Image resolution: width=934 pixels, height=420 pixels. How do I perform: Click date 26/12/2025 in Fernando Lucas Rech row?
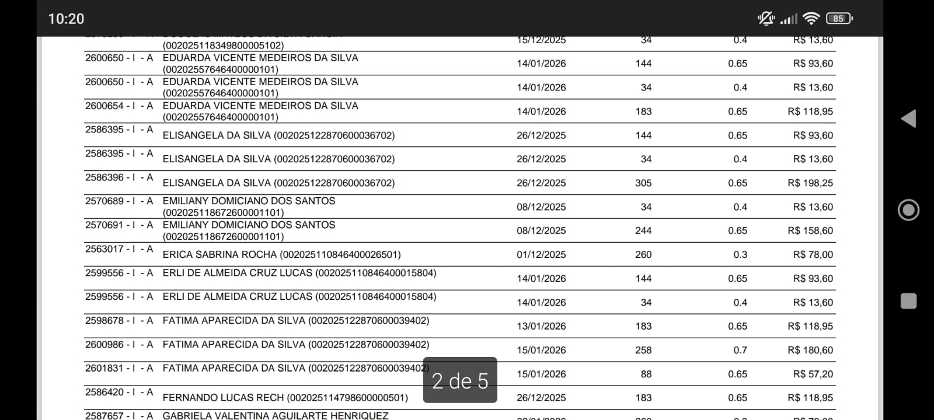[x=541, y=398]
